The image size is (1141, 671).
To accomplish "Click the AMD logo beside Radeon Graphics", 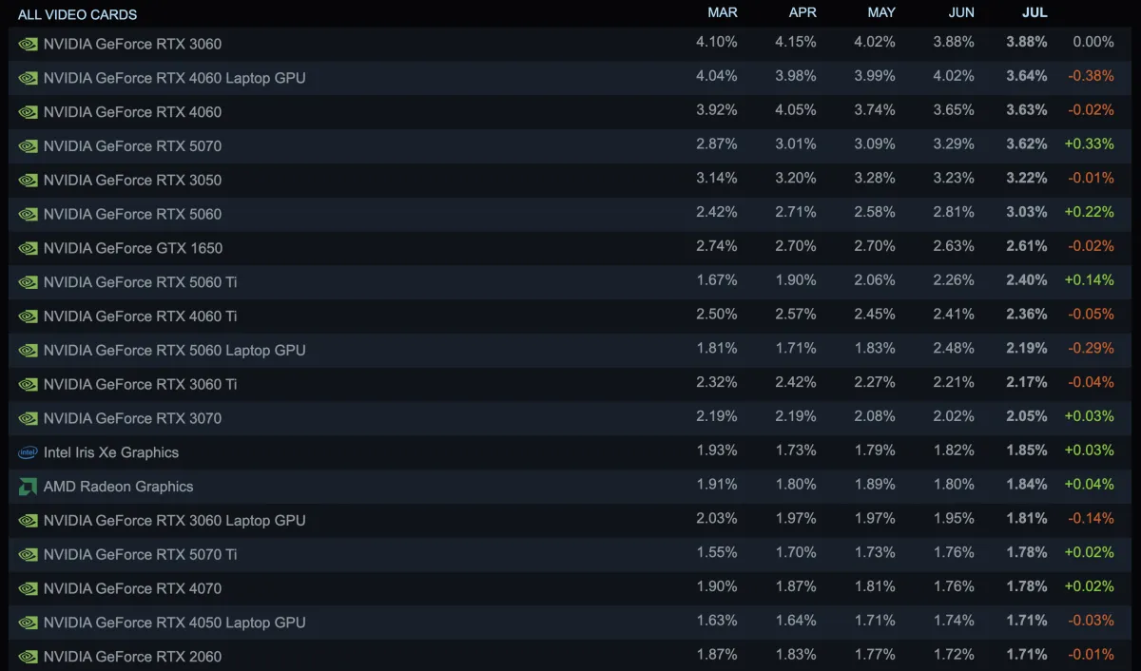I will click(x=28, y=487).
